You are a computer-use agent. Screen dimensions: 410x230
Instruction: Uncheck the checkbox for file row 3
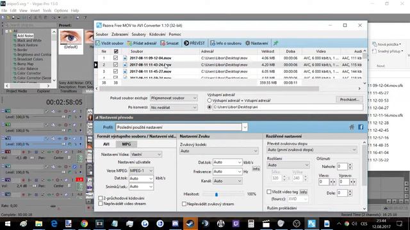point(115,71)
